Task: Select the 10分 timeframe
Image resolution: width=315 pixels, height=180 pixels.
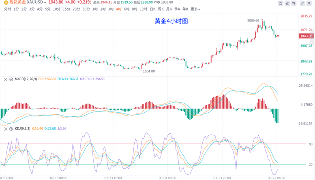Action: click(x=57, y=9)
